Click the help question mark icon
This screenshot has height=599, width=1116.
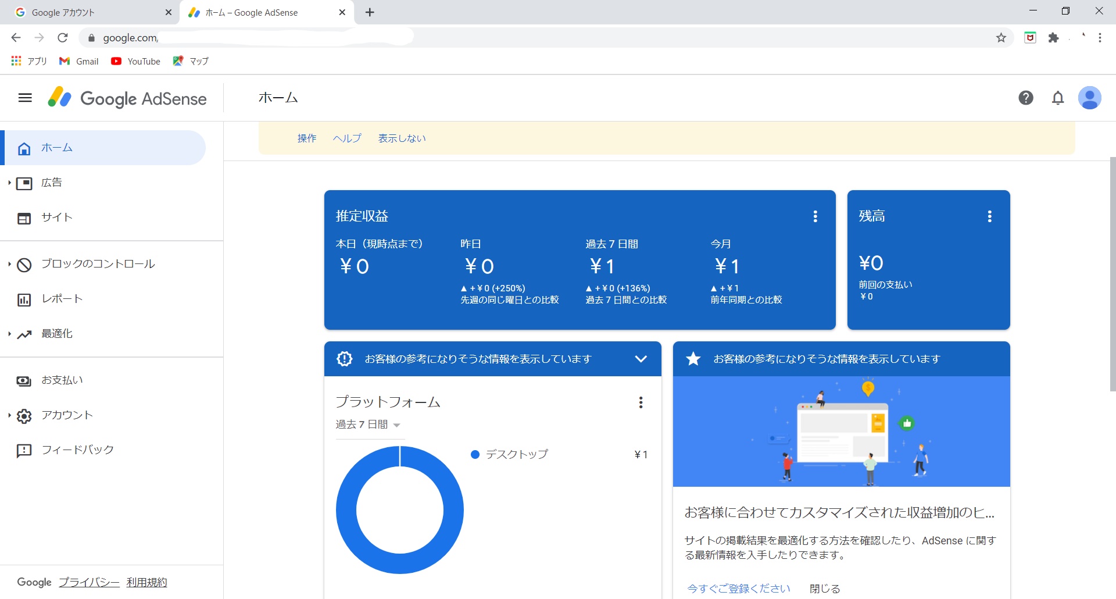pyautogui.click(x=1026, y=98)
